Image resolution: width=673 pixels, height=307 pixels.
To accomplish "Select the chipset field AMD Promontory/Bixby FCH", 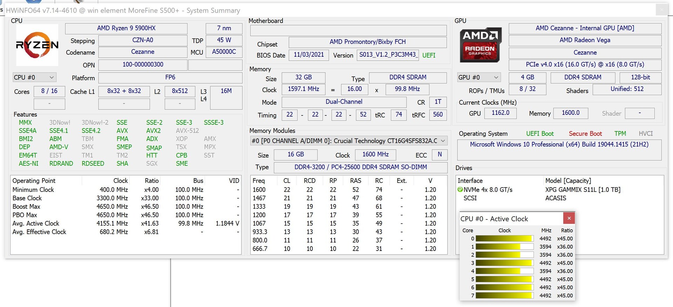I will (368, 42).
